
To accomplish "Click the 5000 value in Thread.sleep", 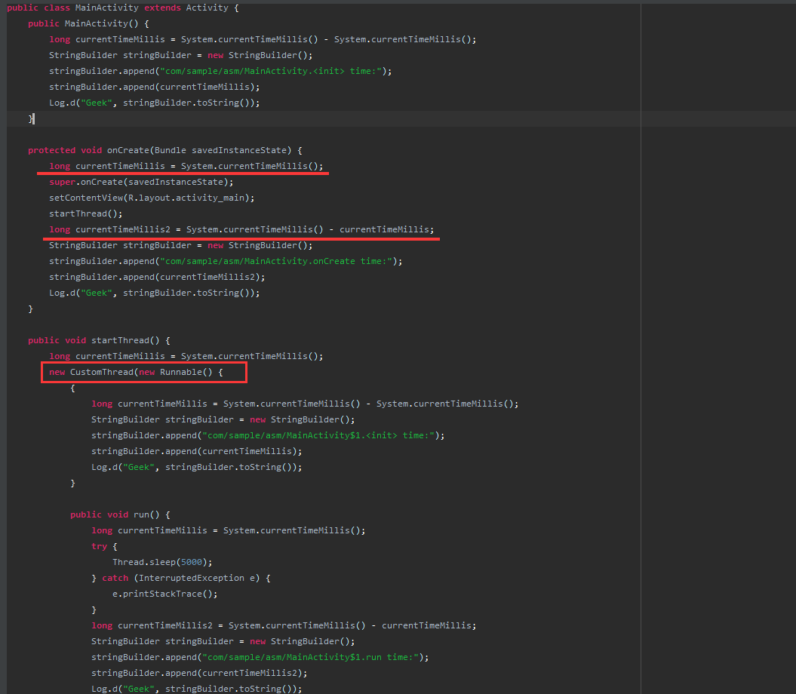I will (194, 562).
